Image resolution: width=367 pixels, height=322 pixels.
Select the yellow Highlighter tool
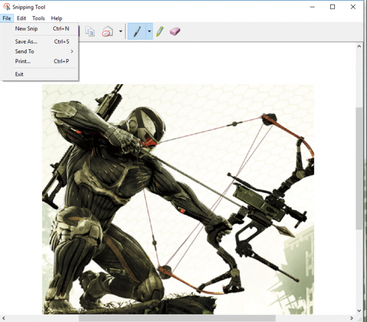159,32
